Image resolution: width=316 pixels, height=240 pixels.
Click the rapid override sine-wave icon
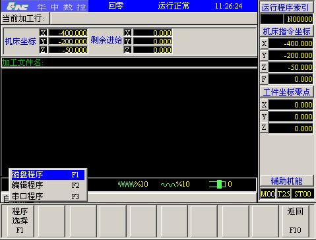click(168, 185)
